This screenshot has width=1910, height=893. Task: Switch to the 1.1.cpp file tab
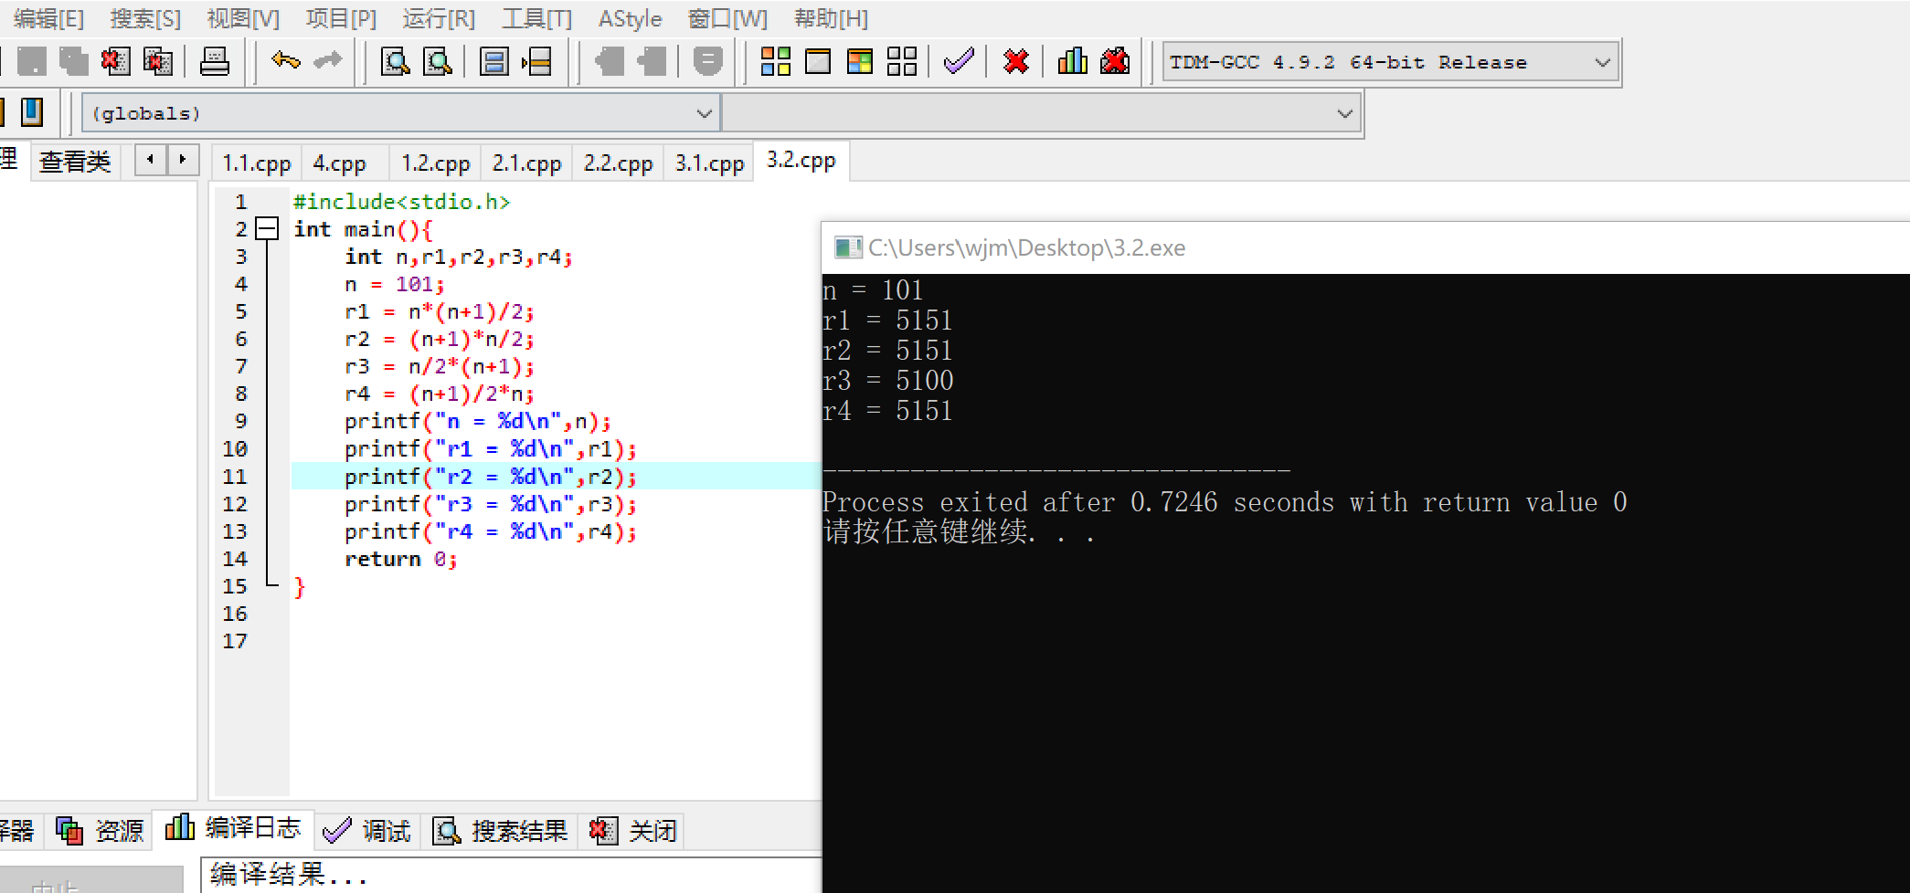pyautogui.click(x=257, y=163)
